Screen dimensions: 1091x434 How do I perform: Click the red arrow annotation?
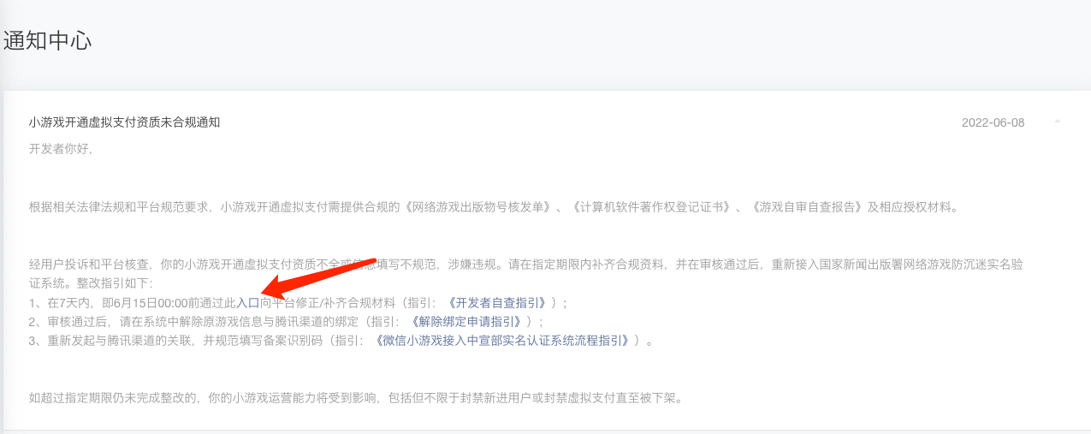319,272
